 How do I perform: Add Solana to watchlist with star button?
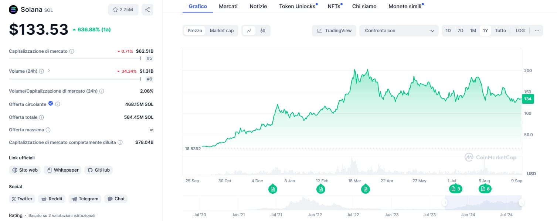(123, 10)
